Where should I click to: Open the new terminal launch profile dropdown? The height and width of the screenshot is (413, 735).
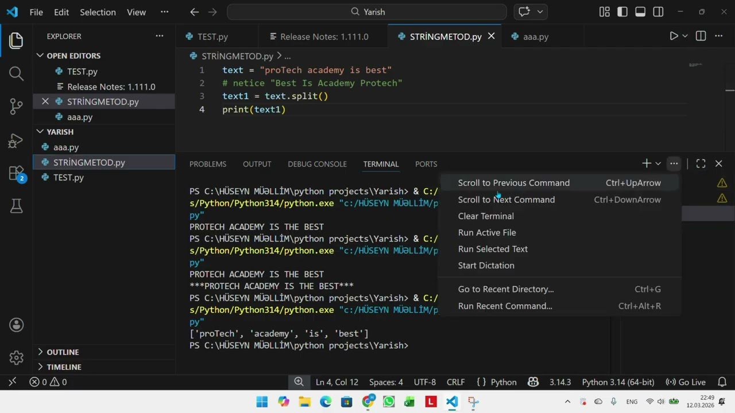pyautogui.click(x=658, y=163)
